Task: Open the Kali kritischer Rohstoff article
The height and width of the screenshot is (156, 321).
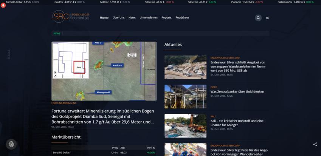Action: click(x=237, y=123)
